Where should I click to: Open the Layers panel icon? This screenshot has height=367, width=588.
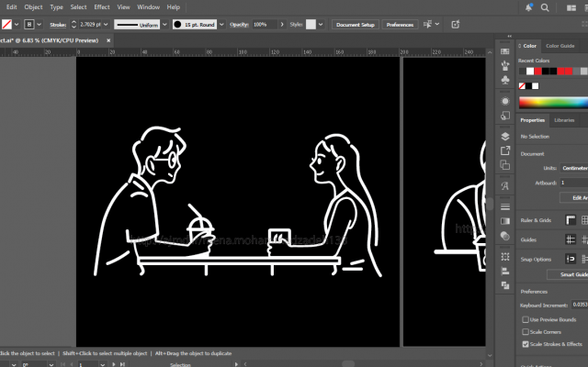[505, 137]
